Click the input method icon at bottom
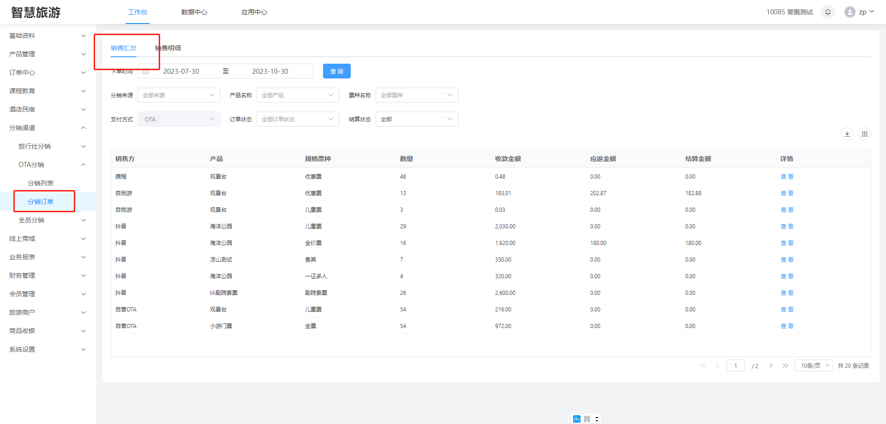Viewport: 886px width, 424px height. (x=577, y=419)
